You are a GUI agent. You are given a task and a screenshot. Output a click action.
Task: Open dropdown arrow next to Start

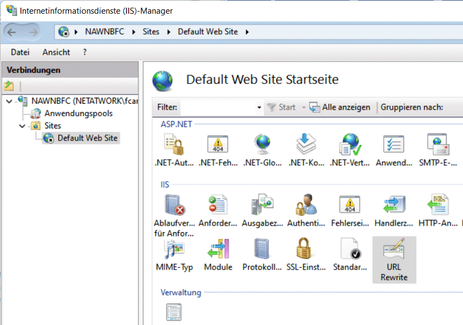point(304,108)
